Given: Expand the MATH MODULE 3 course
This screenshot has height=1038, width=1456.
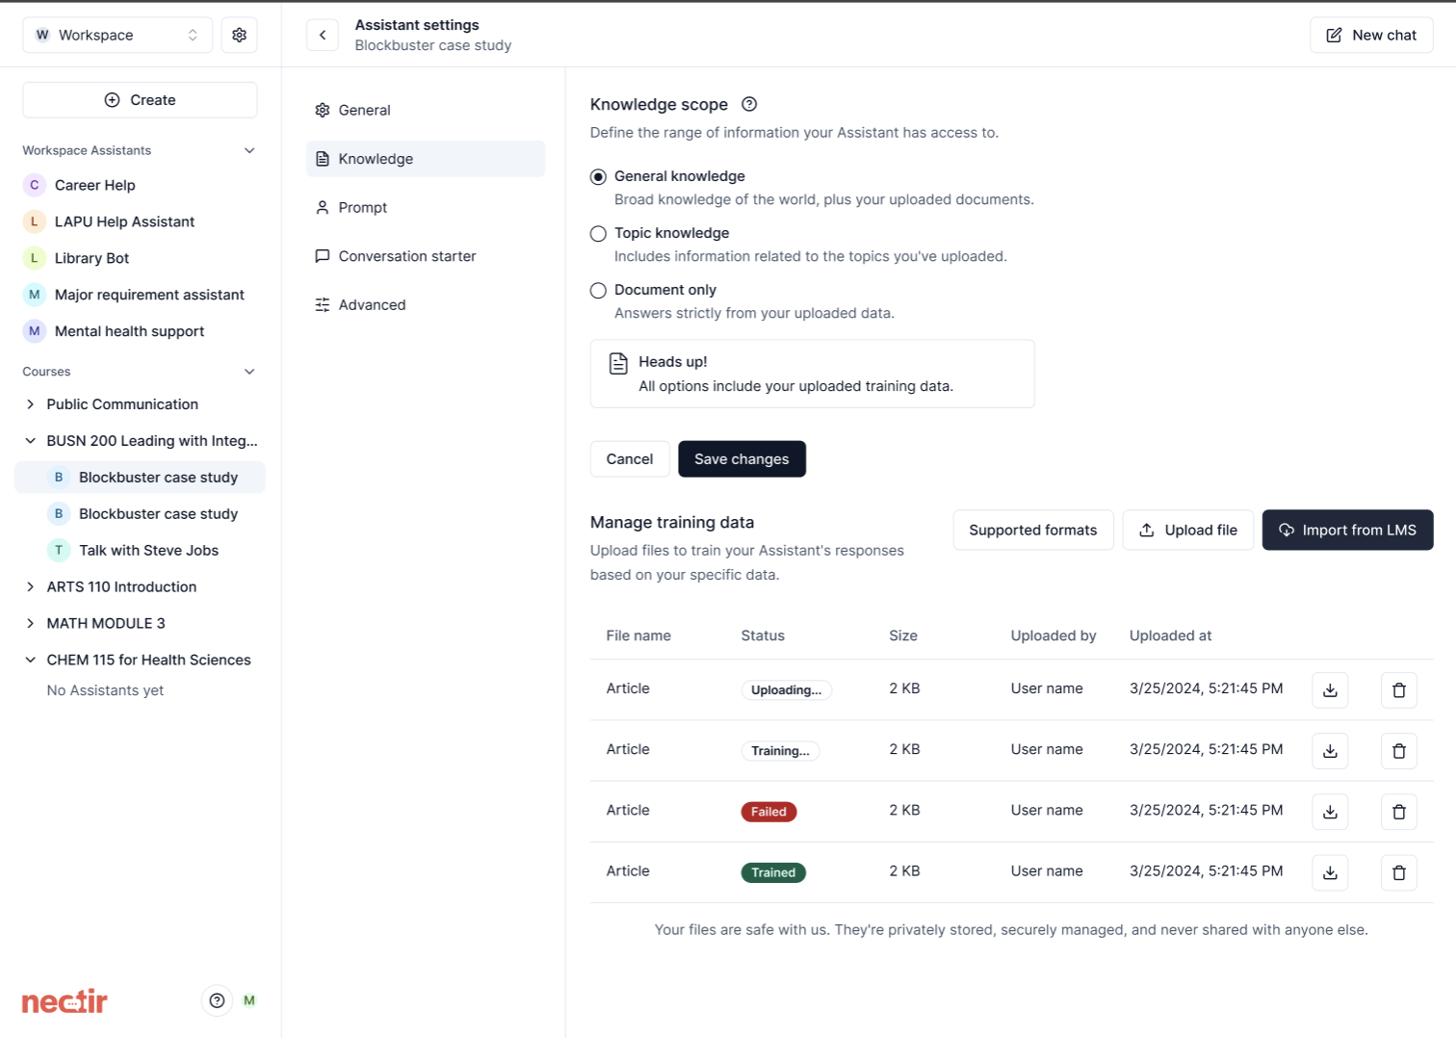Looking at the screenshot, I should pyautogui.click(x=30, y=623).
